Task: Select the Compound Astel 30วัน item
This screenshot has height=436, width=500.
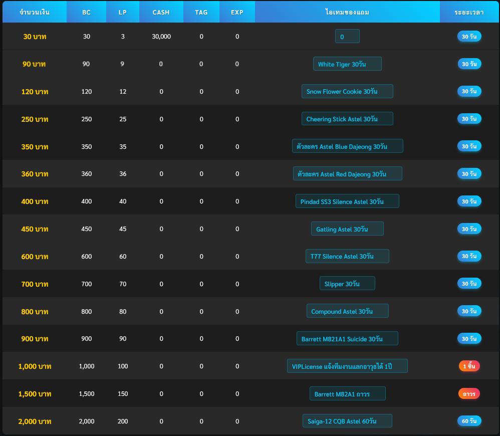Action: point(347,311)
